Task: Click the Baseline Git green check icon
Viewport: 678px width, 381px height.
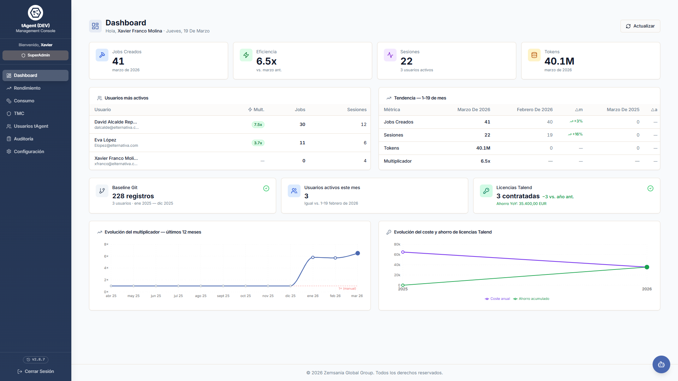Action: coord(266,188)
